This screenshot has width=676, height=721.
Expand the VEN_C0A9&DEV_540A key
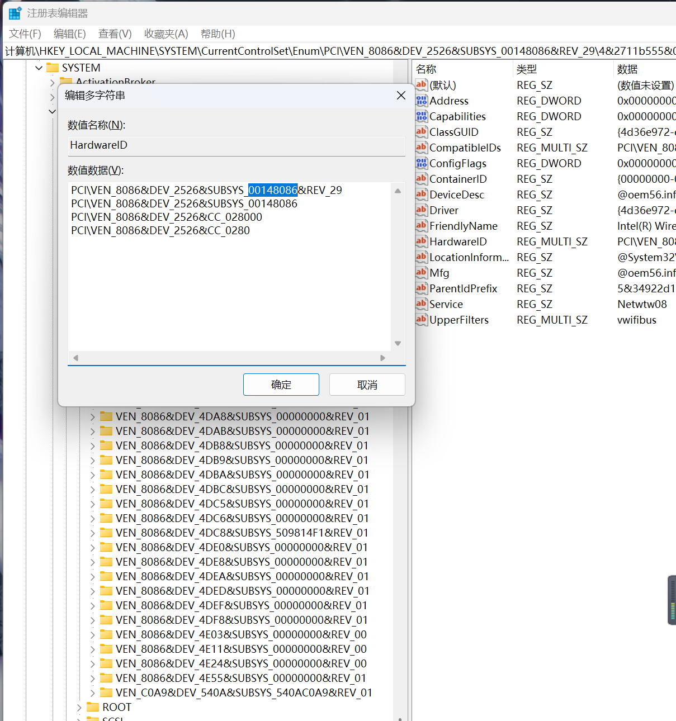pyautogui.click(x=93, y=692)
